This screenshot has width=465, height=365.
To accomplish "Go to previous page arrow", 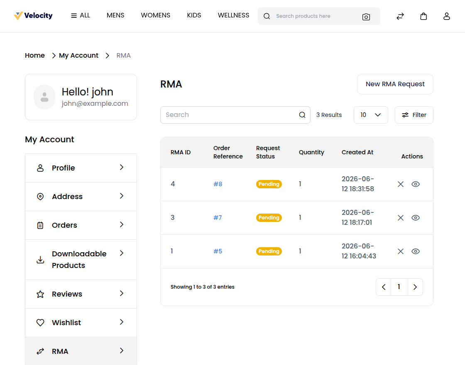I will click(x=384, y=287).
